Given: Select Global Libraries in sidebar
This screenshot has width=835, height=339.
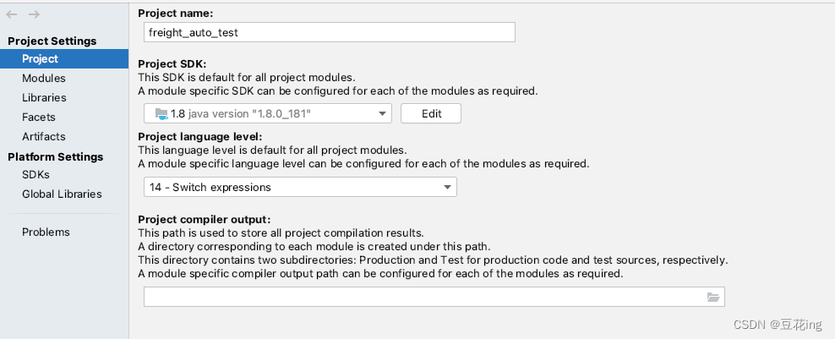Looking at the screenshot, I should [62, 194].
